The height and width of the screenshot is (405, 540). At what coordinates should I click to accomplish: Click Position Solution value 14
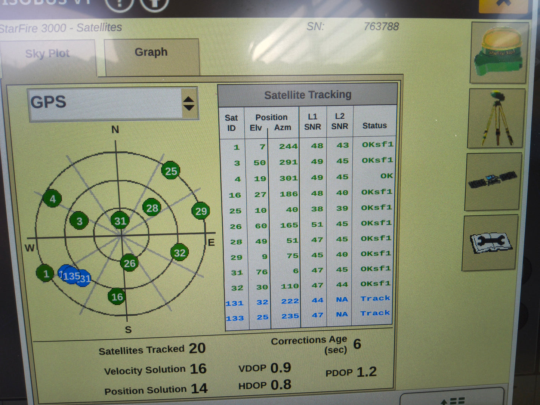tap(199, 389)
